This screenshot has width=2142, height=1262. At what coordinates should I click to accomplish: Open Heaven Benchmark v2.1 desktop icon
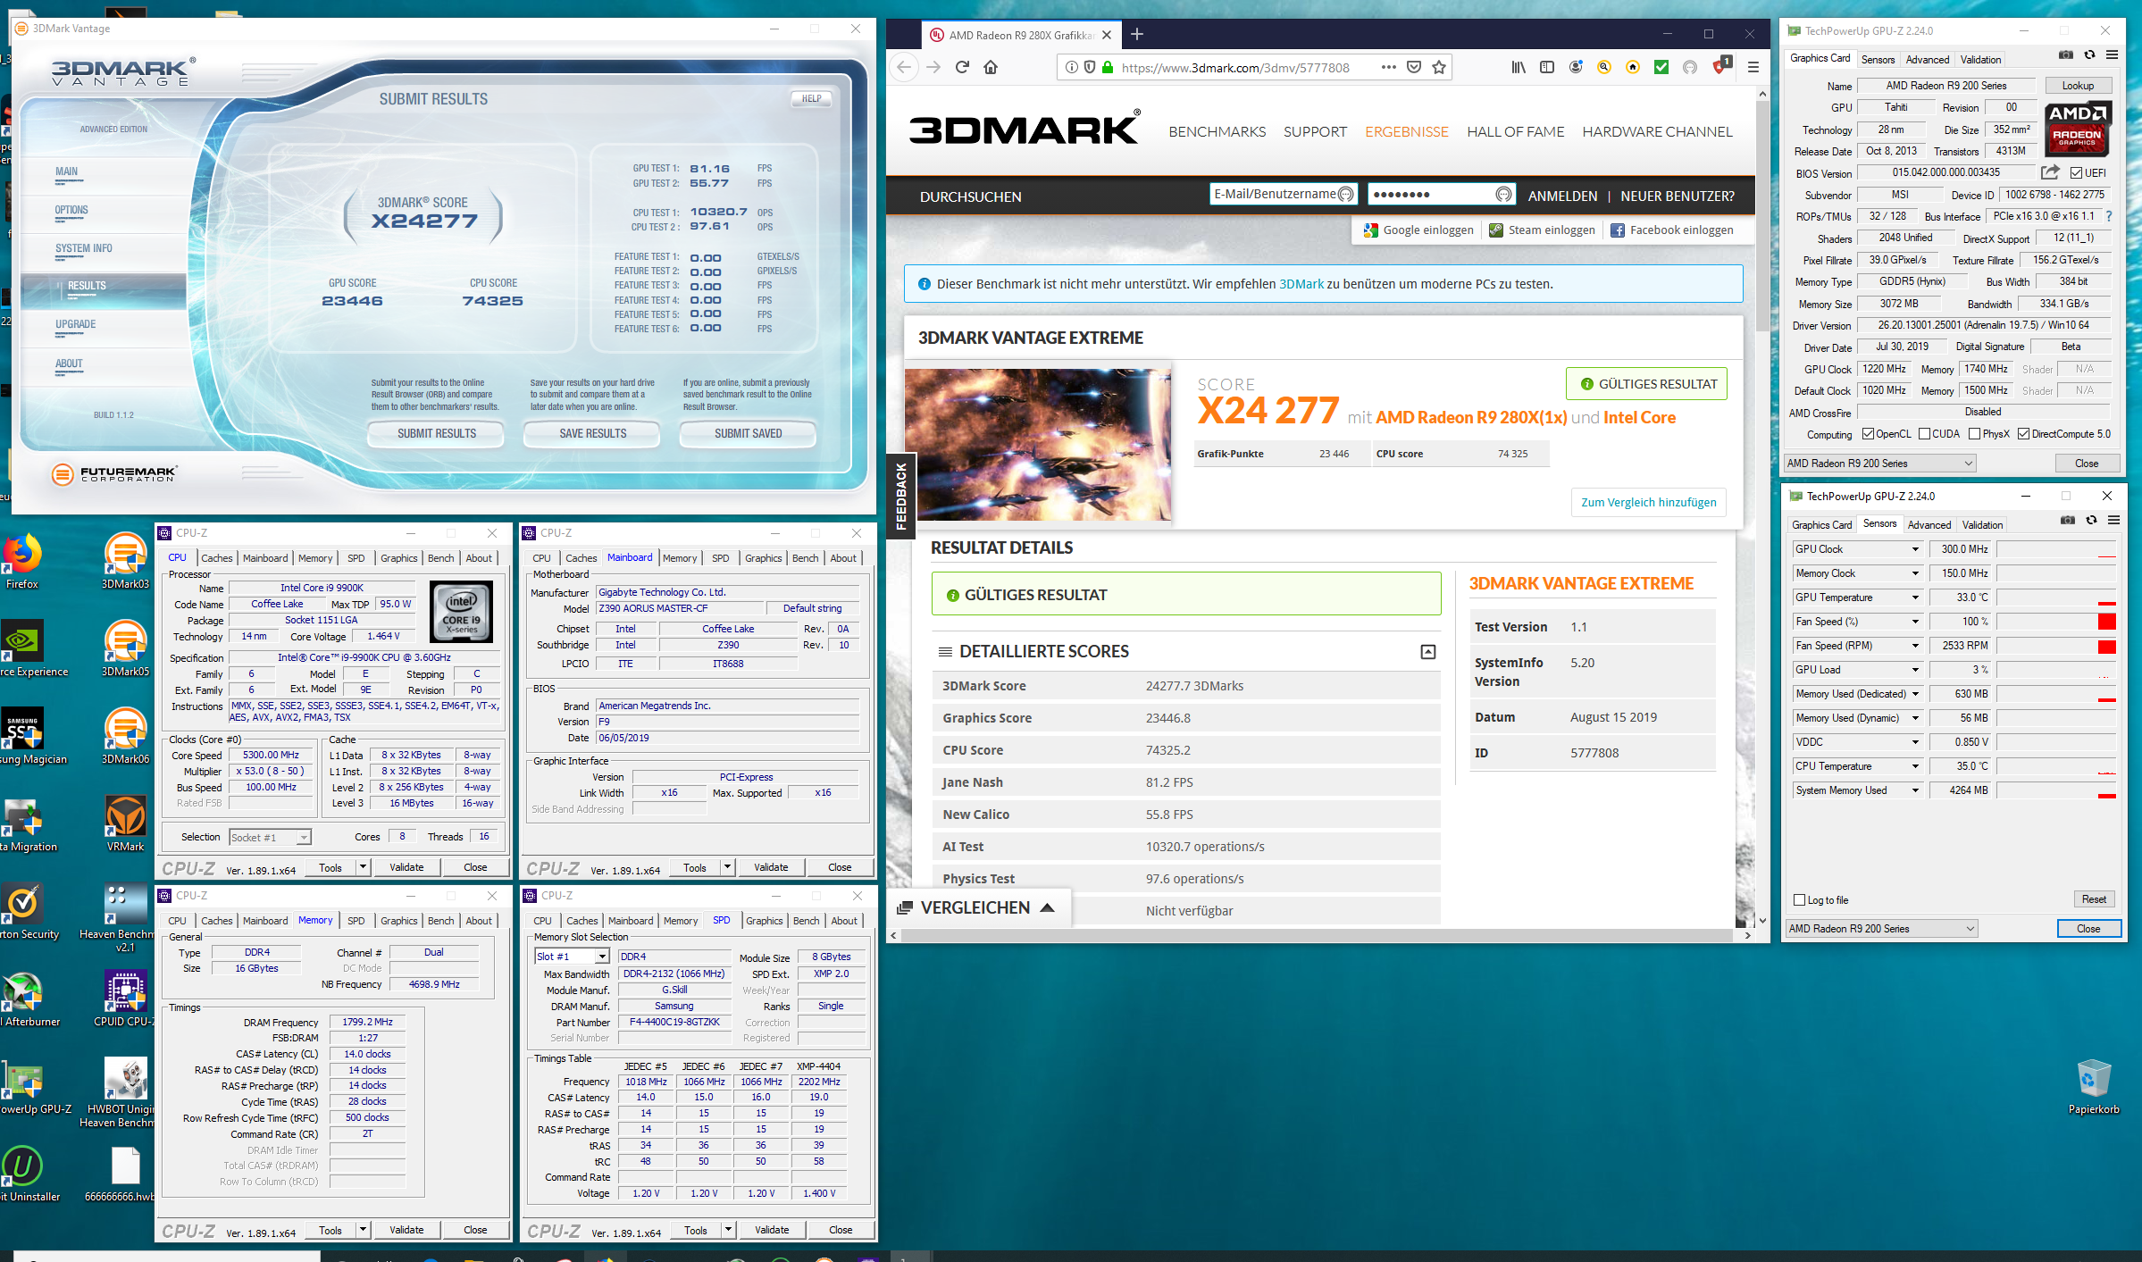click(x=118, y=917)
